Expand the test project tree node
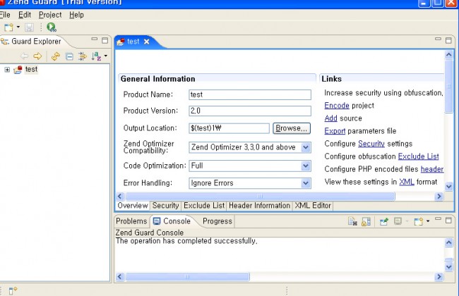459x296 pixels. click(7, 69)
